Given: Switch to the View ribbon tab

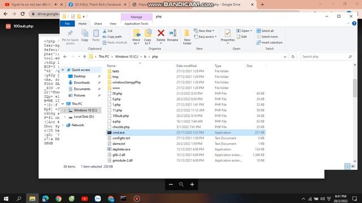Looking at the screenshot, I should tap(113, 24).
